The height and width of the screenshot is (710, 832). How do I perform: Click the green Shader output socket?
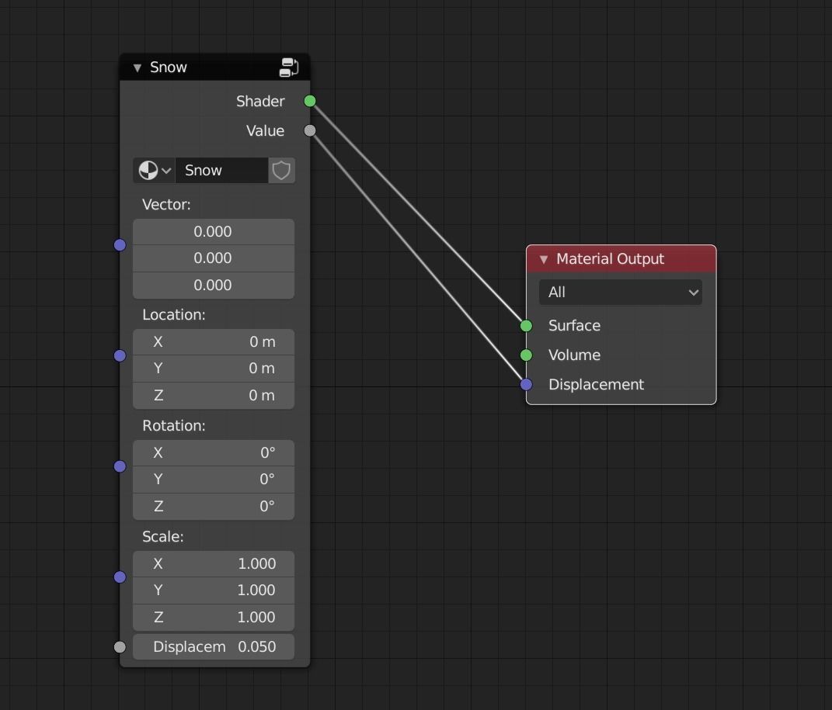tap(309, 101)
